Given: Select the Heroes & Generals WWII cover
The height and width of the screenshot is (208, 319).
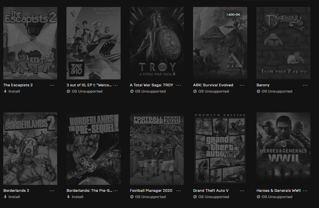Looking at the screenshot, I should point(283,148).
